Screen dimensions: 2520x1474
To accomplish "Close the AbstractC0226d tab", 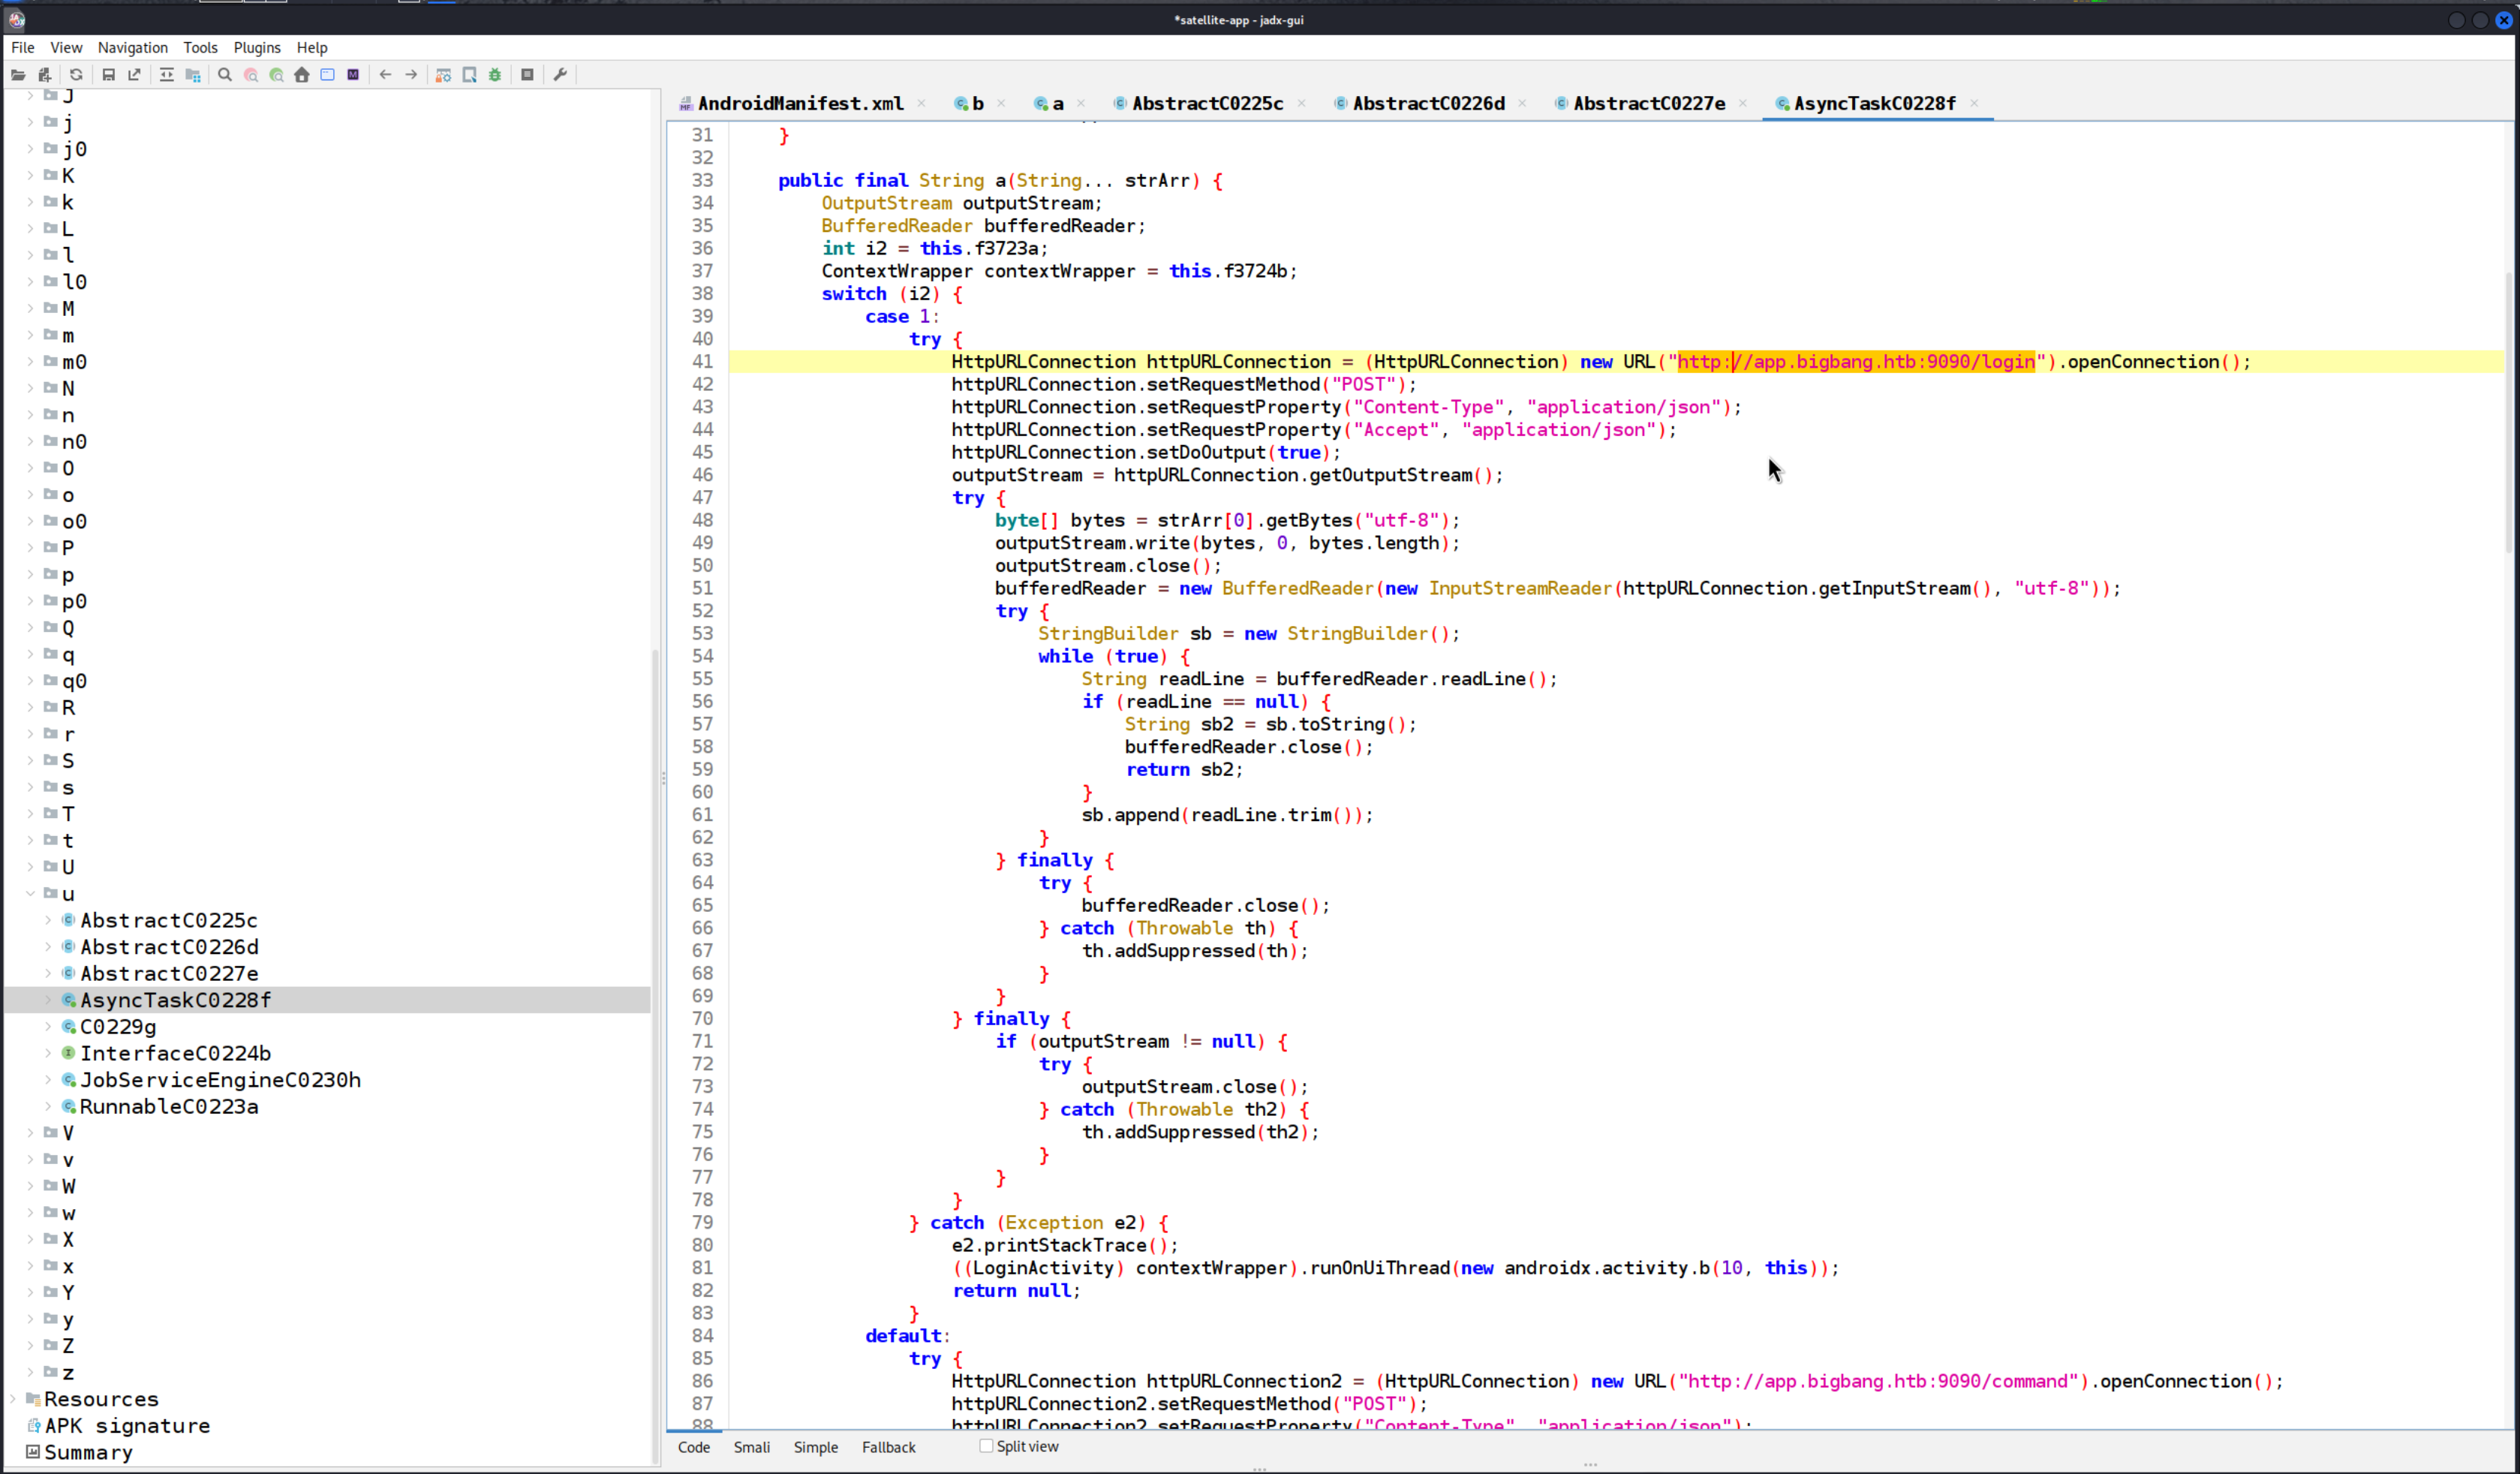I will (1522, 103).
